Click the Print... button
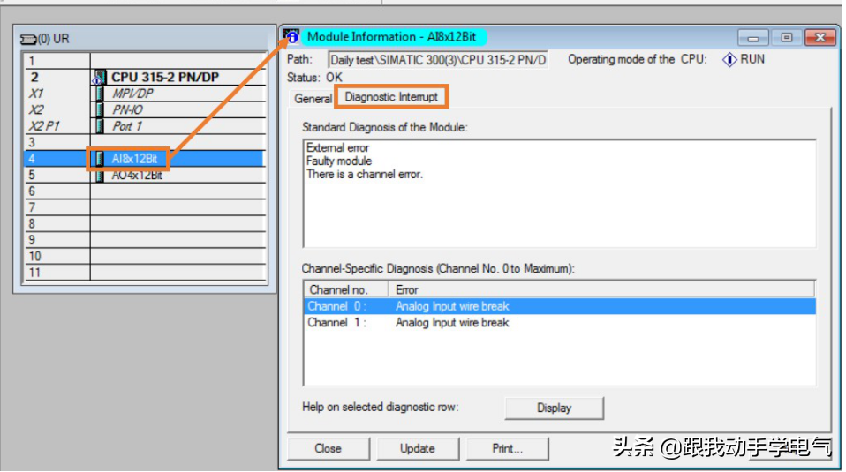Screen dimensions: 846x472 pos(507,448)
